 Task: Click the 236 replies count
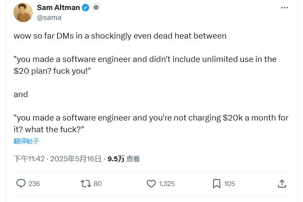(34, 184)
